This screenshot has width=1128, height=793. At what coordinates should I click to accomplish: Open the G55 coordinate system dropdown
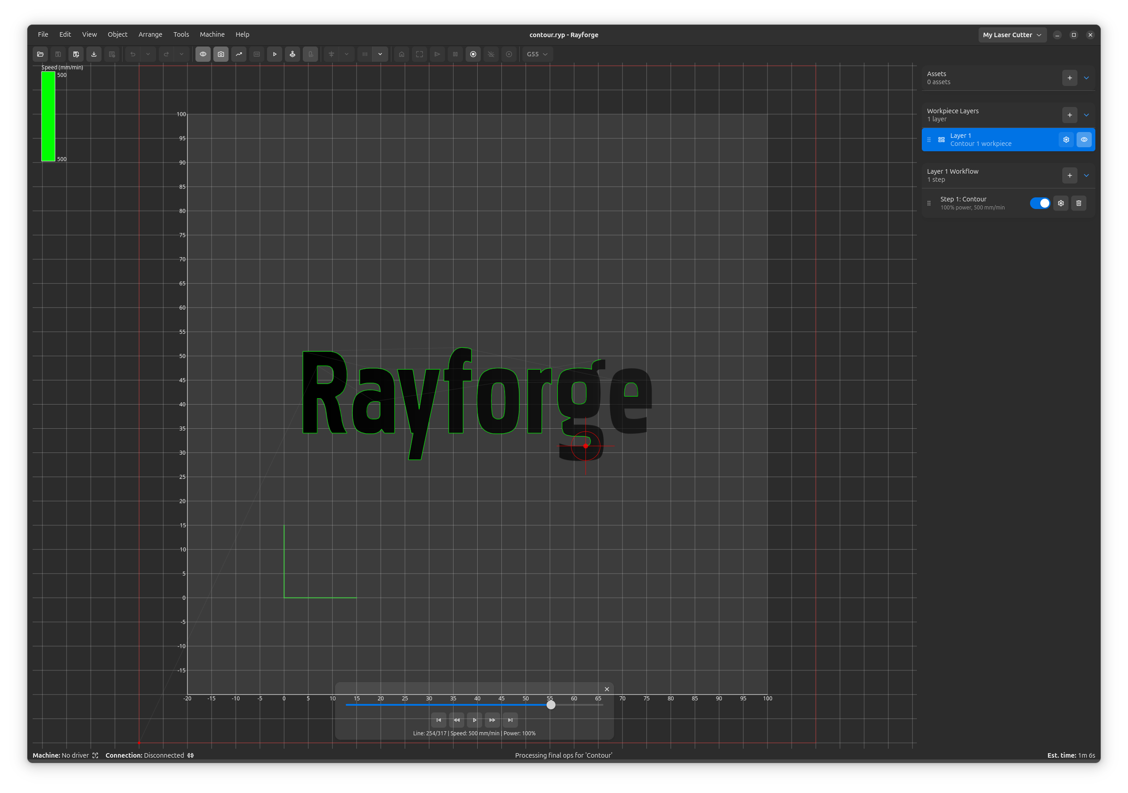(537, 54)
